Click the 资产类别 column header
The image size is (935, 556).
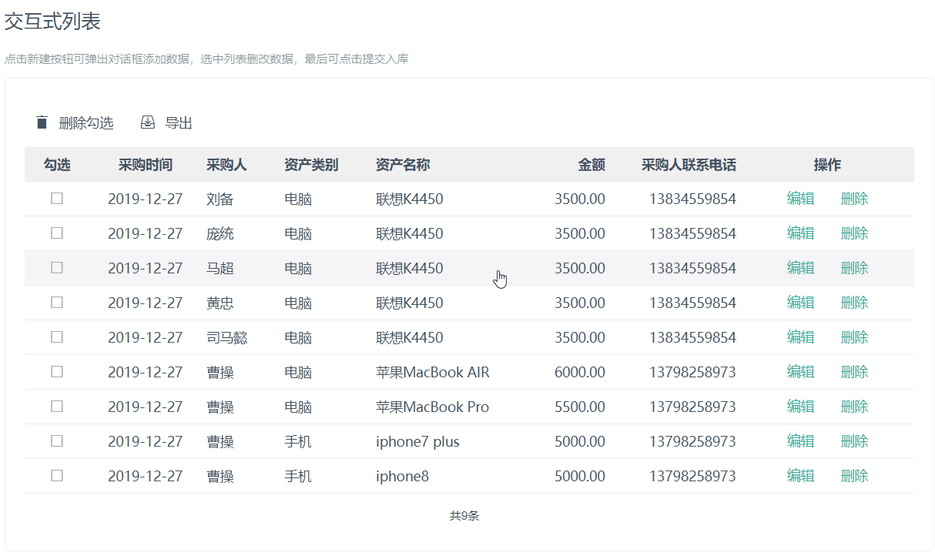tap(311, 165)
